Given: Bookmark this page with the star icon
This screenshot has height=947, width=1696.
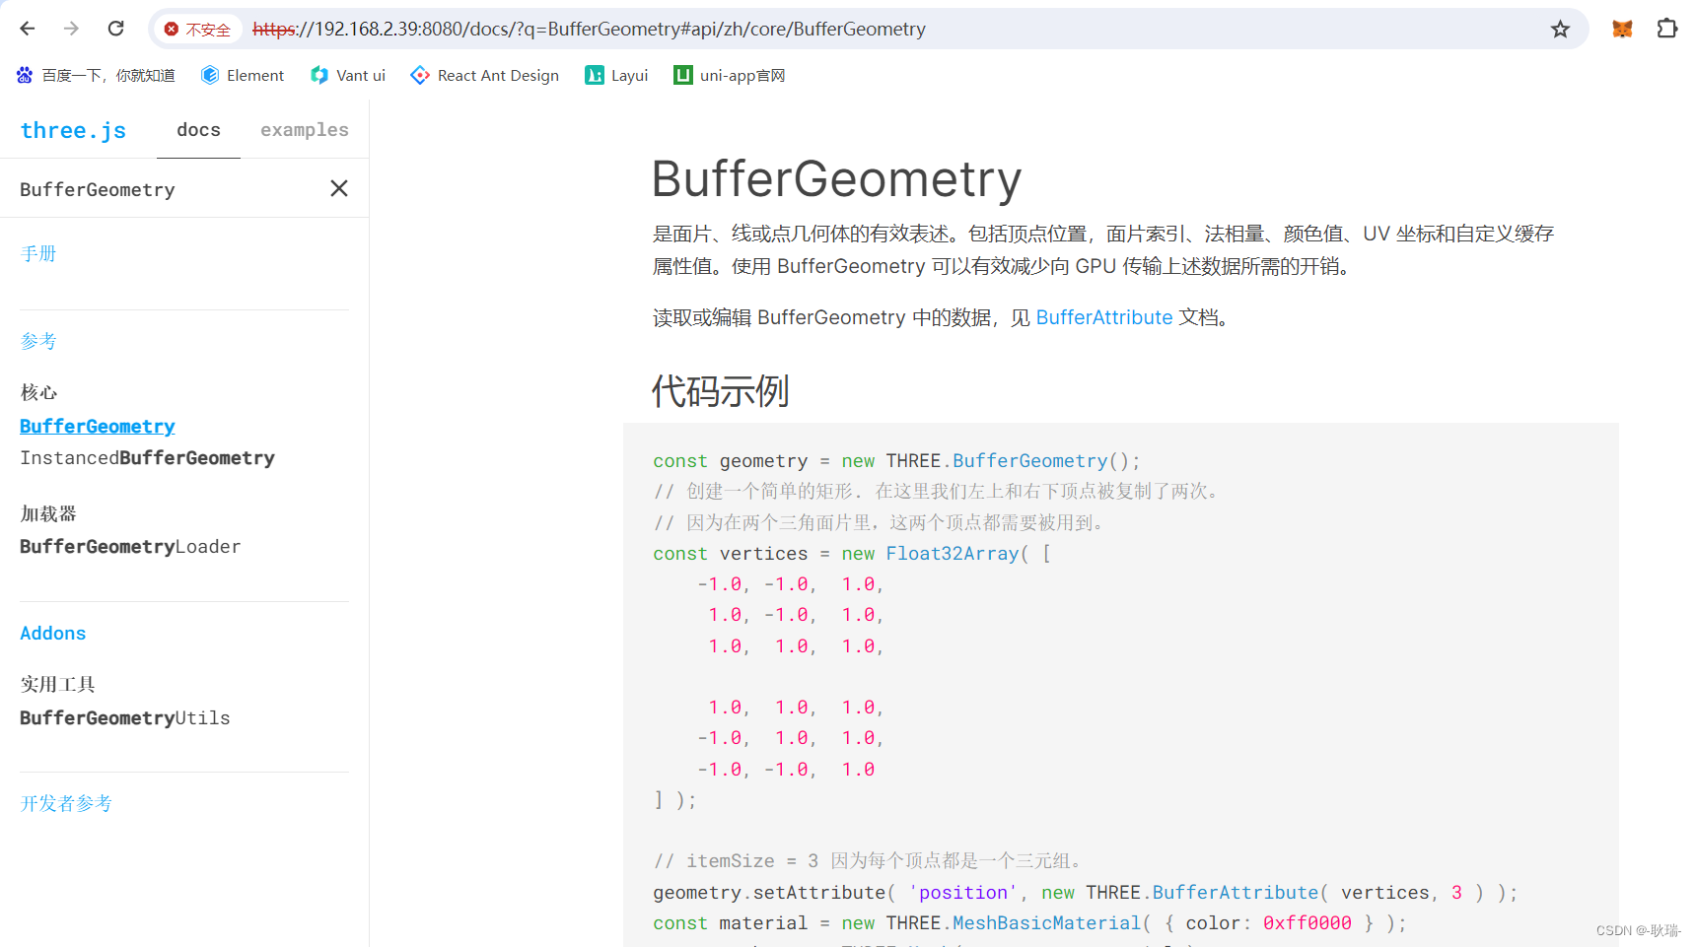Looking at the screenshot, I should coord(1560,29).
